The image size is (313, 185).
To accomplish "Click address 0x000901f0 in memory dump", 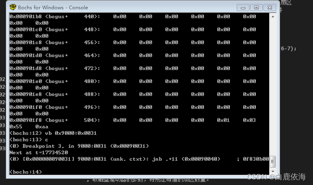I will coord(26,107).
